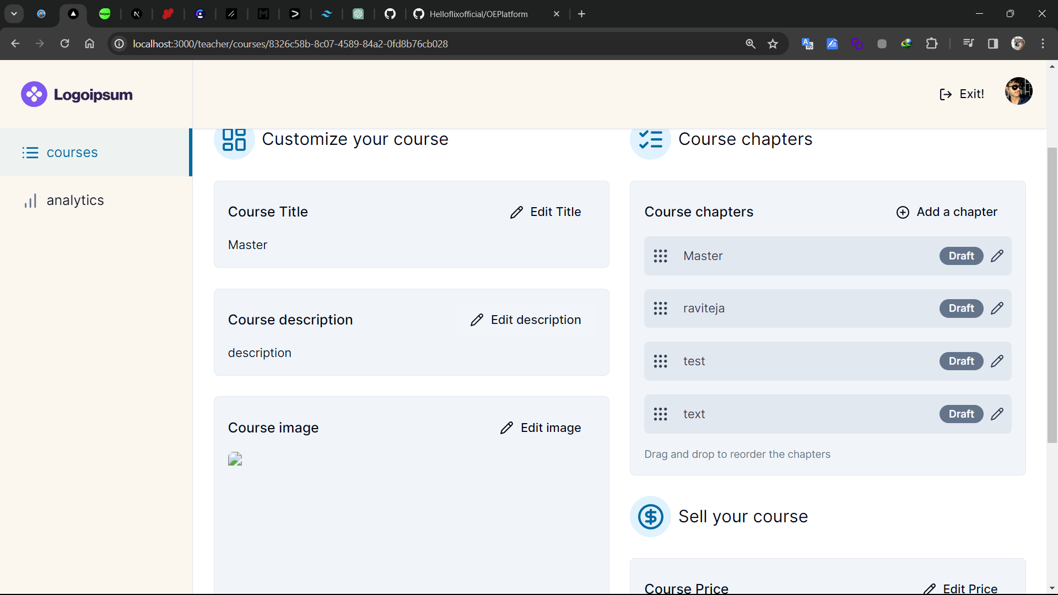Click the address bar URL
This screenshot has height=595, width=1058.
click(x=290, y=44)
